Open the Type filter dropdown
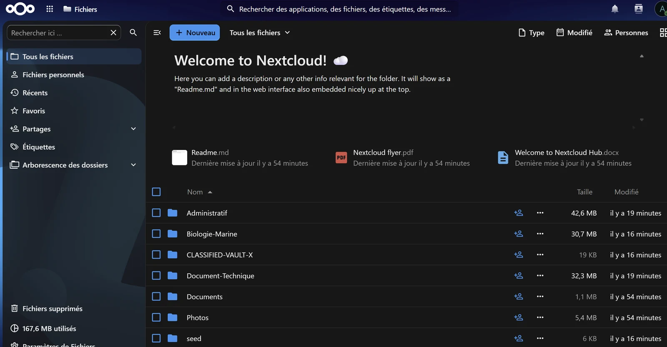The image size is (667, 347). 532,32
